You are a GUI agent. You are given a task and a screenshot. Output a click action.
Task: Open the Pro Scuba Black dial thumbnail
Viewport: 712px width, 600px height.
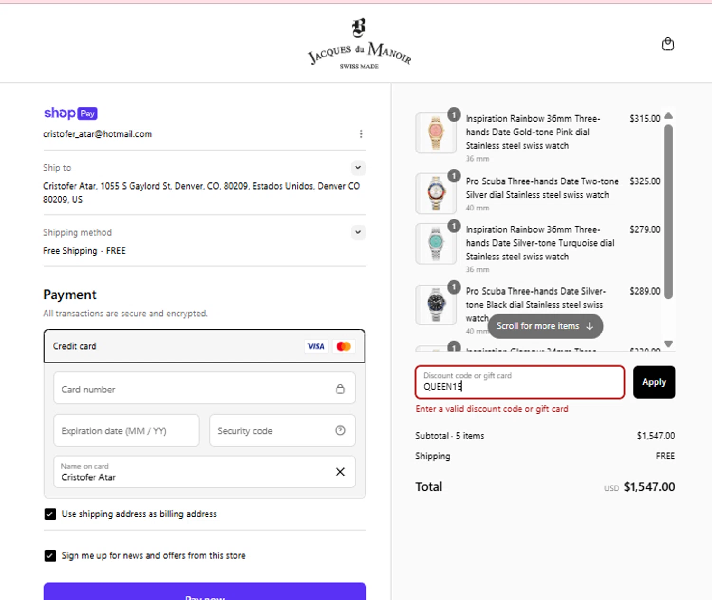(x=436, y=305)
